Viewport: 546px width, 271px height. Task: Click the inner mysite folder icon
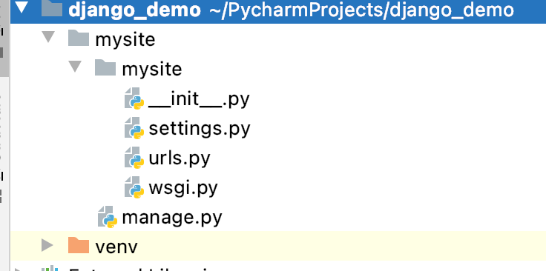105,67
